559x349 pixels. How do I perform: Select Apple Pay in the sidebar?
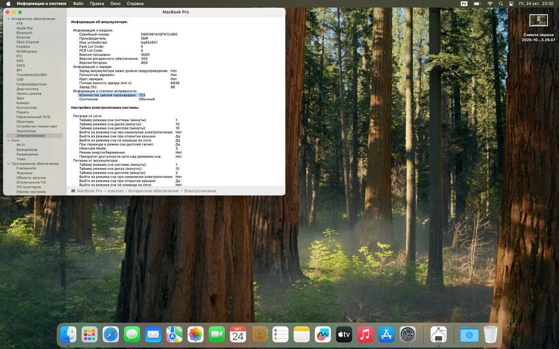tap(24, 28)
